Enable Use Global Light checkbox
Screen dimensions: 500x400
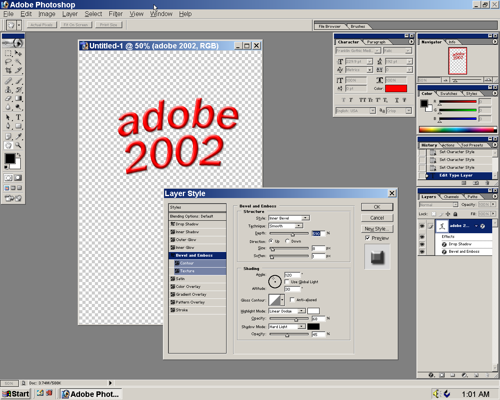coord(287,282)
